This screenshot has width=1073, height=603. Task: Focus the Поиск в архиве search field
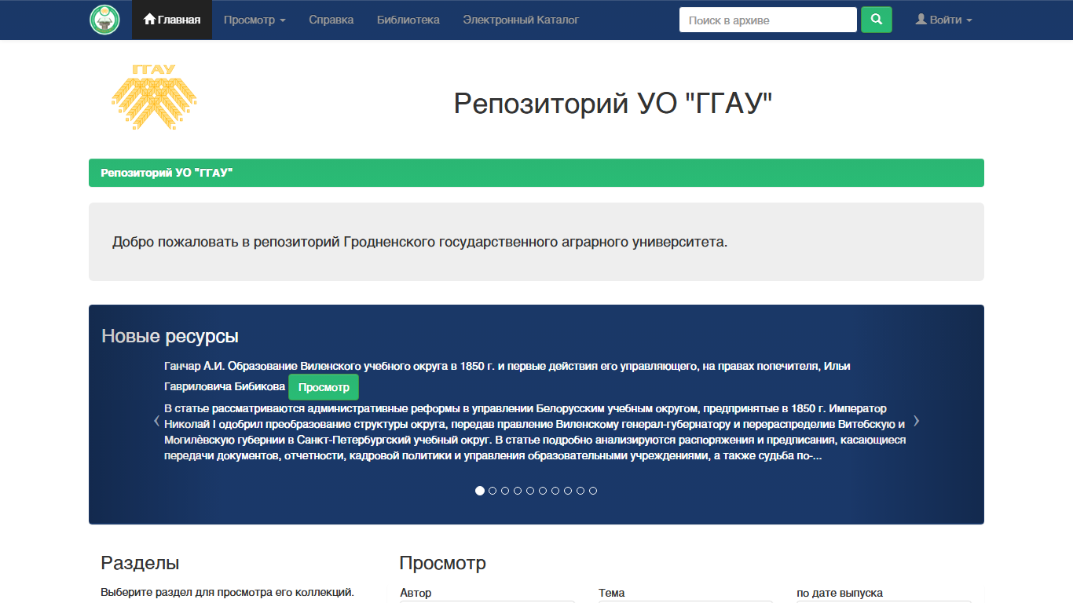tap(768, 20)
